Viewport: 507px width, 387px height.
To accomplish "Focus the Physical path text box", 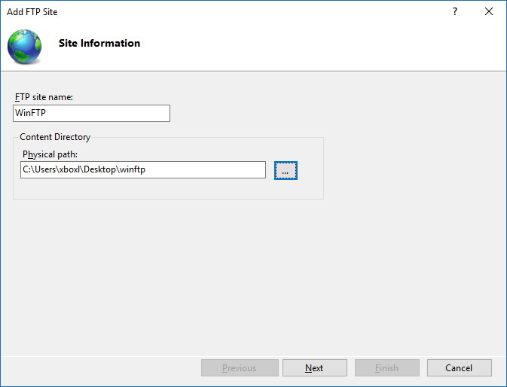I will click(x=142, y=170).
